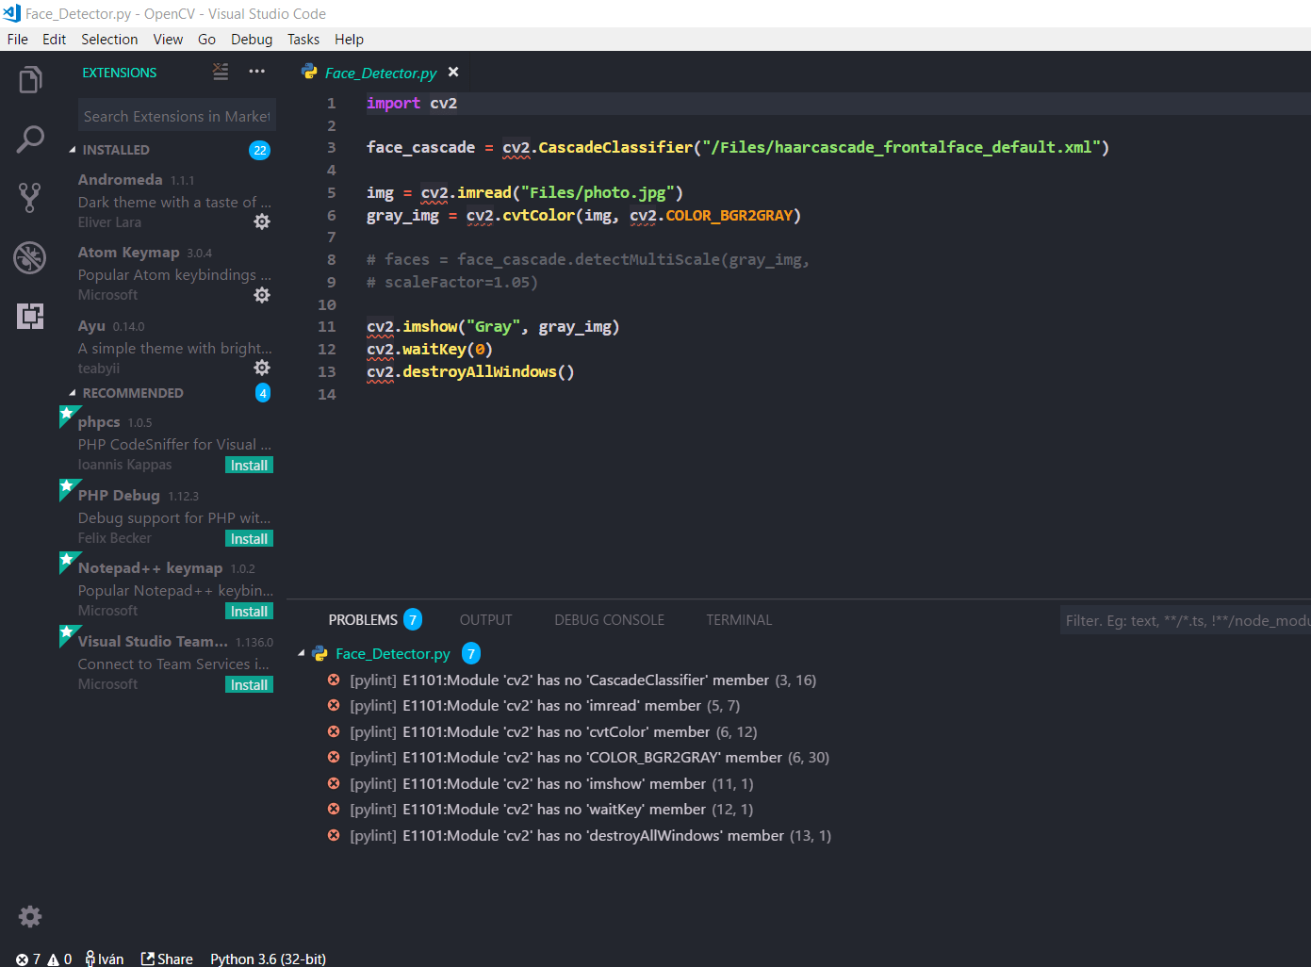Open the Extensions more actions ellipsis
This screenshot has width=1311, height=967.
click(x=256, y=72)
